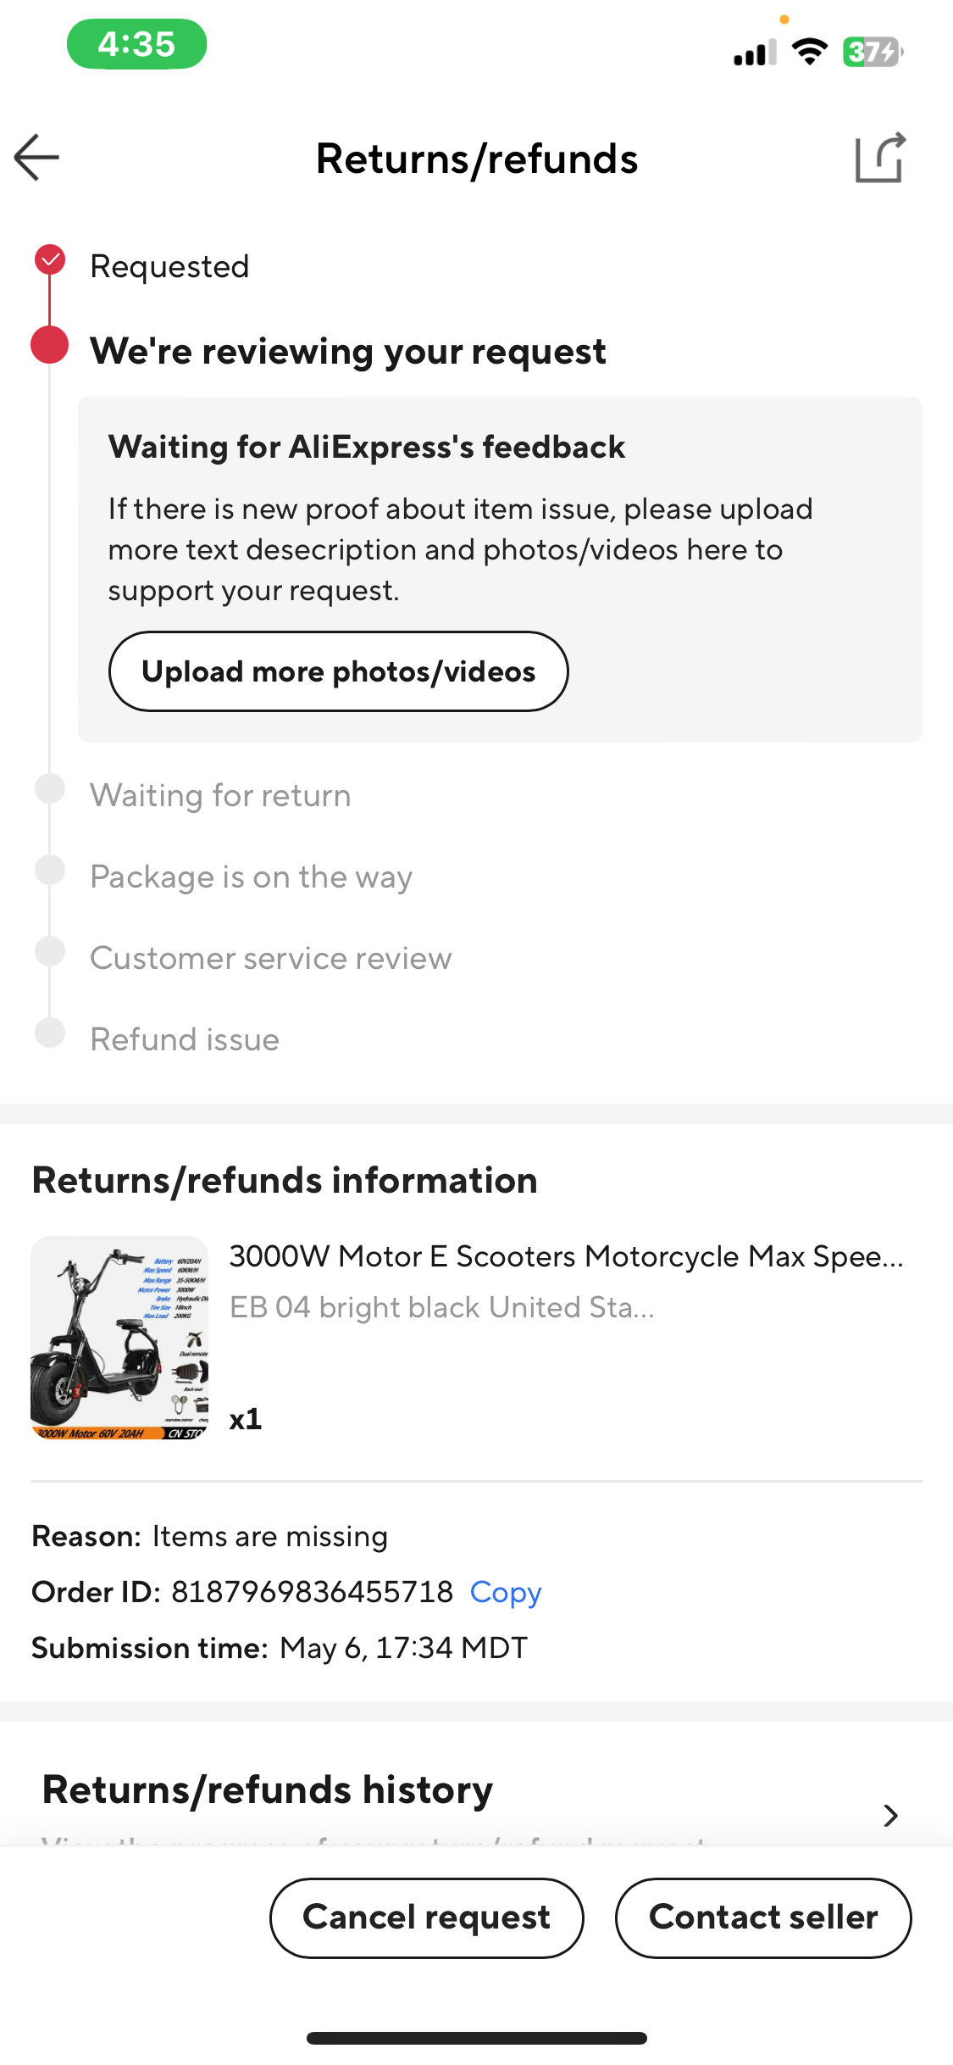The height and width of the screenshot is (2065, 953).
Task: Open Returns/refunds history section
Action: (268, 1789)
